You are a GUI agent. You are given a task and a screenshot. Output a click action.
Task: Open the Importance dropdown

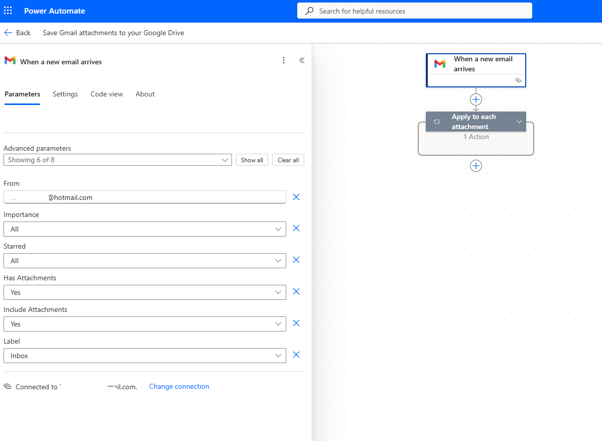[x=145, y=229]
